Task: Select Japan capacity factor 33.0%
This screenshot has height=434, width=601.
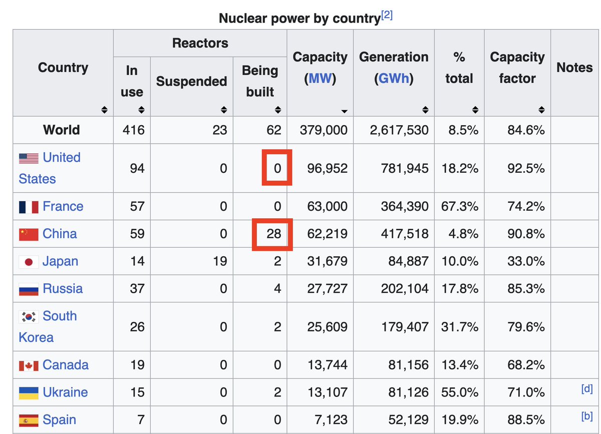Action: pos(526,261)
